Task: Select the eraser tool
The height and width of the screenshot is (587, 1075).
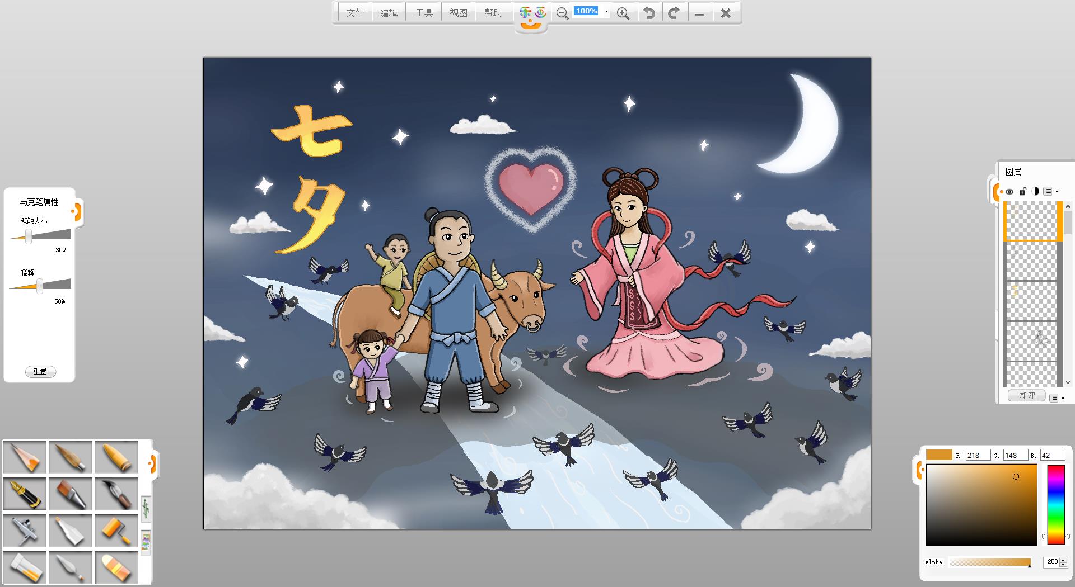Action: 116,566
